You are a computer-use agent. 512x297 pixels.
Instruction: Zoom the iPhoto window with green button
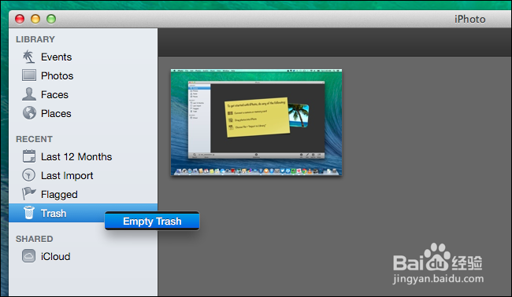point(51,19)
